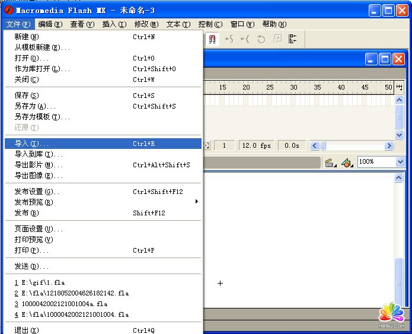Viewport: 412px width, 334px height.
Task: Click the Straighten tool icon
Action: point(245,39)
